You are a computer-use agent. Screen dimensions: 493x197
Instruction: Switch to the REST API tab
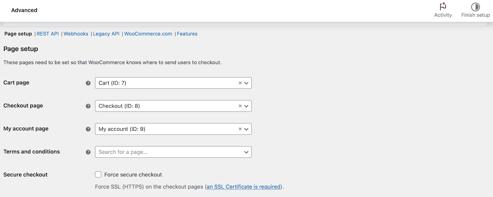pos(48,34)
